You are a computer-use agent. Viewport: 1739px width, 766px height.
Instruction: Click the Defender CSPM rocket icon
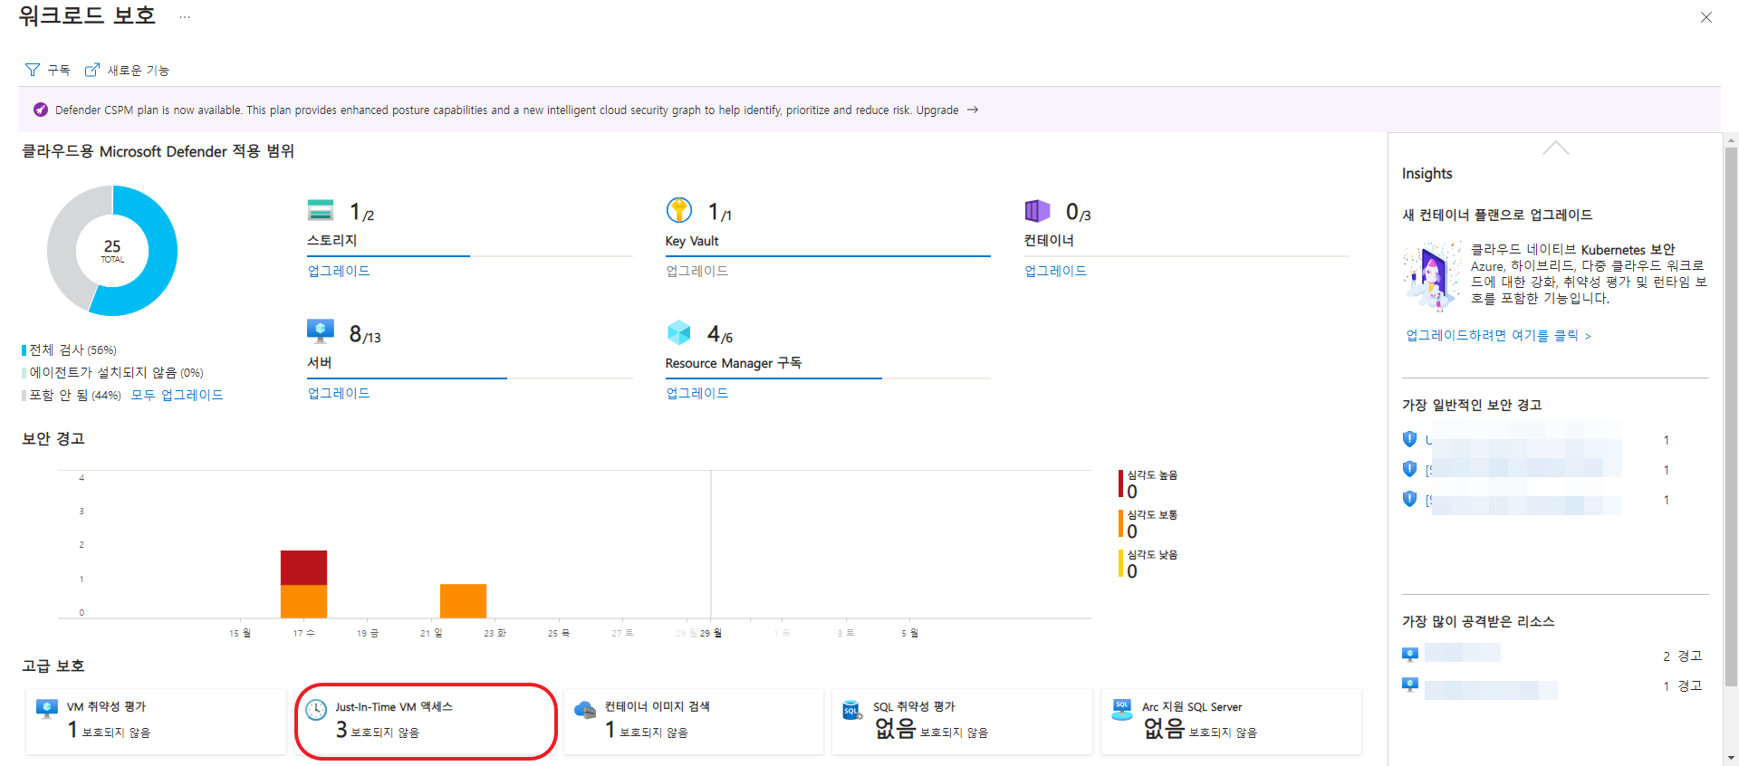41,110
